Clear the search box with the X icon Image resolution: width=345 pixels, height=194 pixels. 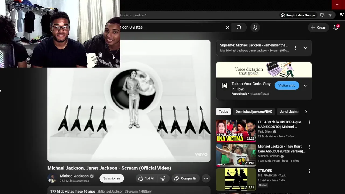[x=227, y=27]
